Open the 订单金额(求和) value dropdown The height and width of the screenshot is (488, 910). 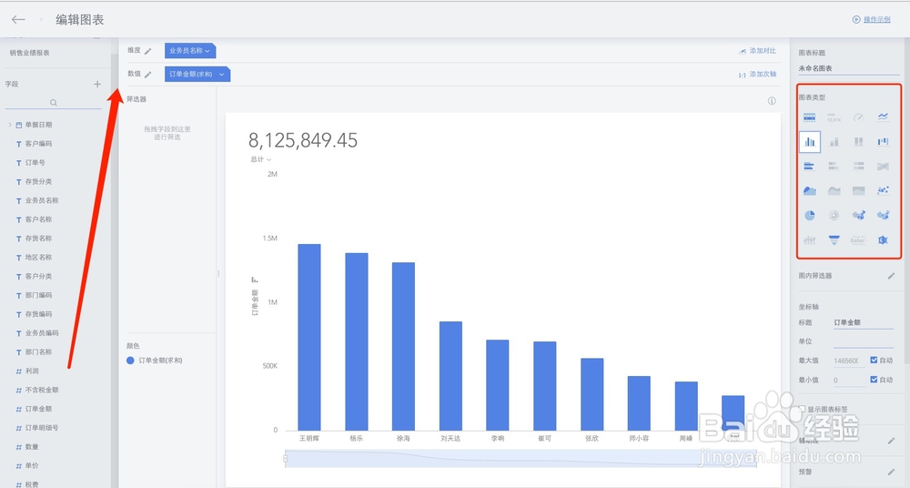point(197,74)
